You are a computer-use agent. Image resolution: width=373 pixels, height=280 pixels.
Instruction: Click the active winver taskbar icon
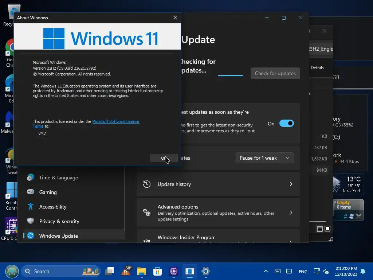tap(189, 271)
